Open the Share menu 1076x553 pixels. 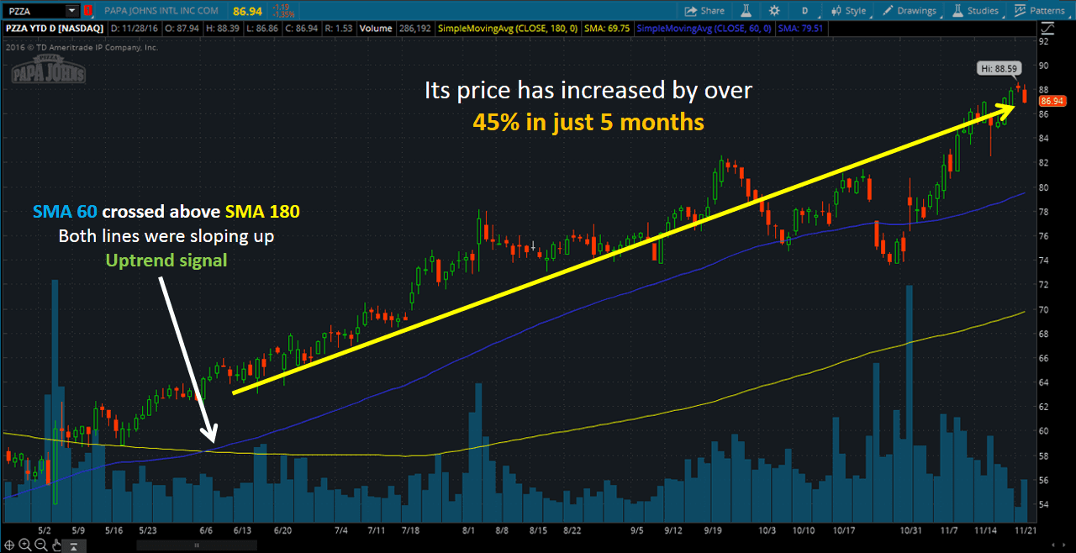coord(704,11)
